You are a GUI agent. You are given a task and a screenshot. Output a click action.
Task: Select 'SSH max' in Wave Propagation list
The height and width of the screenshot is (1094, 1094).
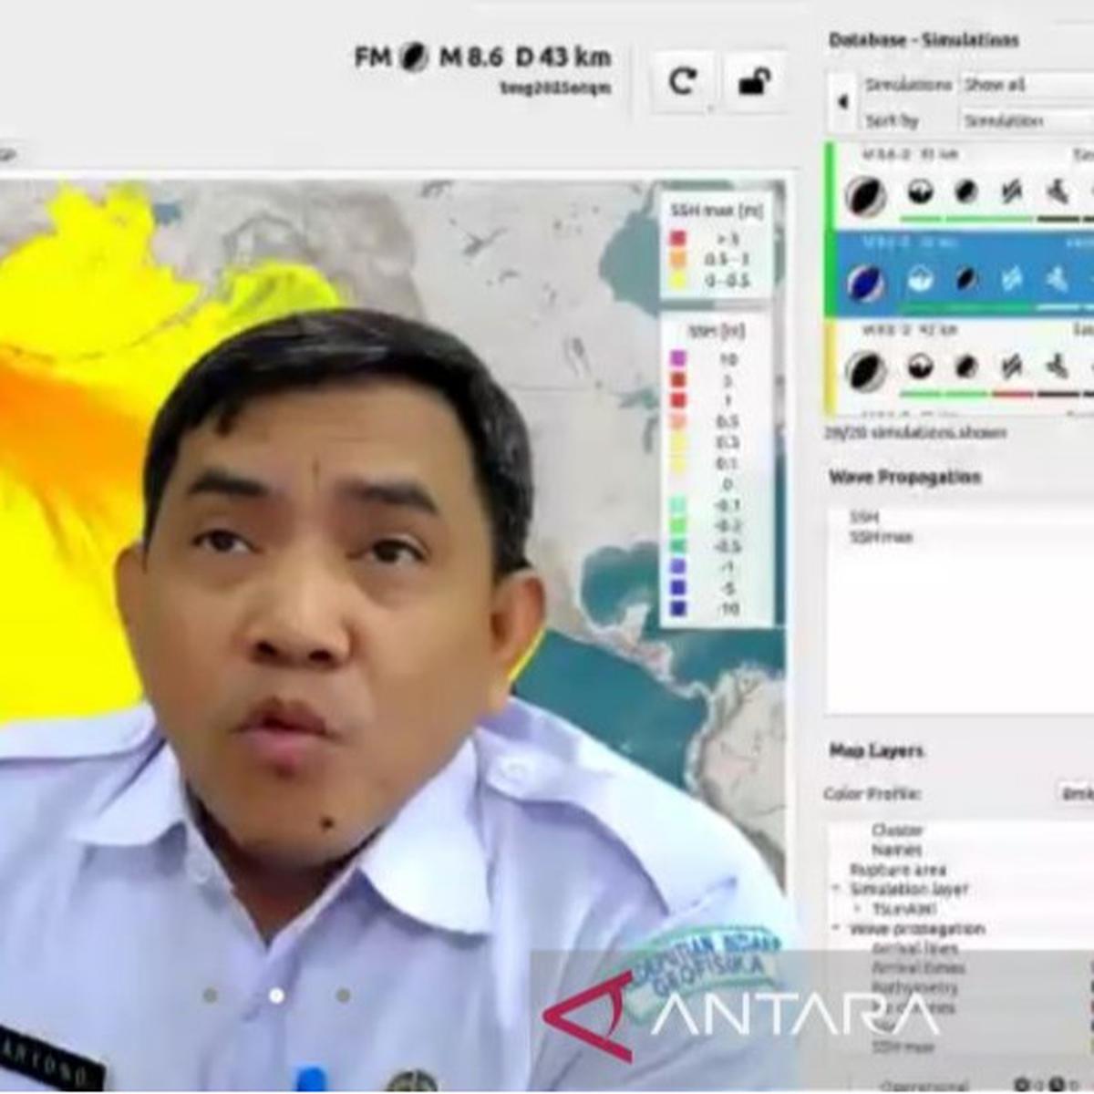[x=881, y=538]
